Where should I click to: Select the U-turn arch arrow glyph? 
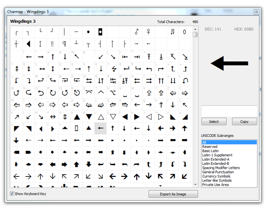tap(185, 81)
